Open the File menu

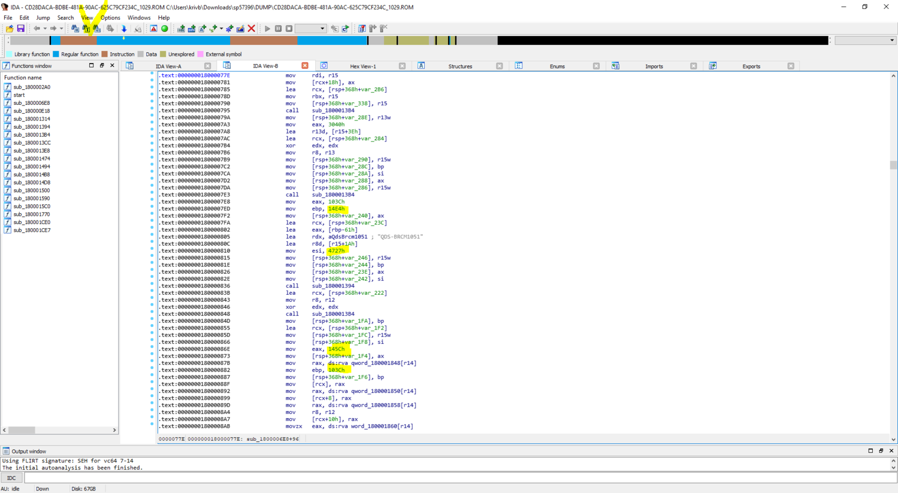(x=8, y=18)
